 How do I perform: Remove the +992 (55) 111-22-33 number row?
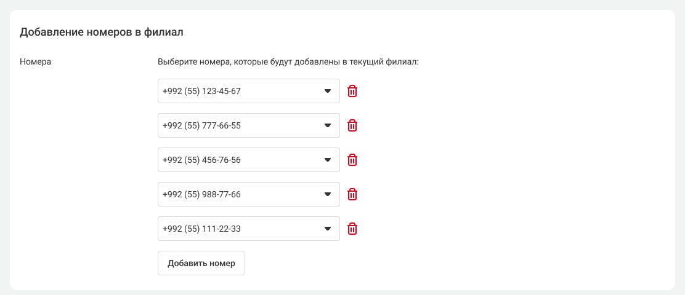pos(352,229)
